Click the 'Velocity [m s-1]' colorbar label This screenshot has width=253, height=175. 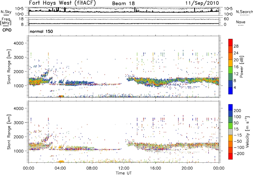point(247,132)
